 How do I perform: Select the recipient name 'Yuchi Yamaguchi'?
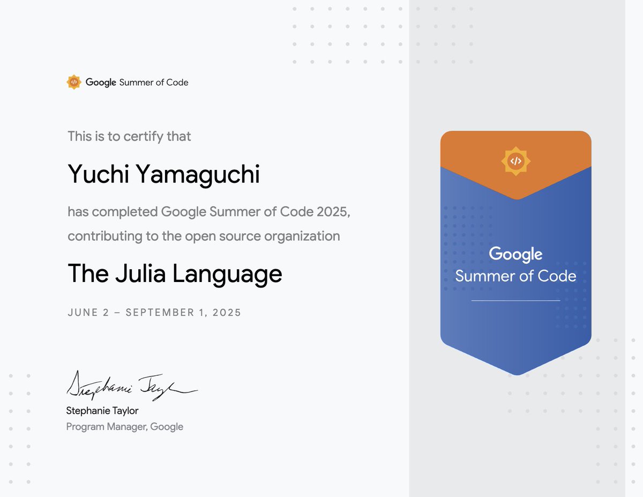point(163,174)
